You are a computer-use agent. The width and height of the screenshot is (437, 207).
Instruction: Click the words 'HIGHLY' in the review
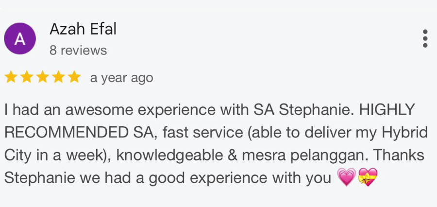click(387, 110)
